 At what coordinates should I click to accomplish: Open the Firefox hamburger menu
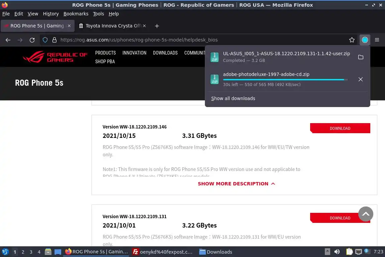pos(377,40)
